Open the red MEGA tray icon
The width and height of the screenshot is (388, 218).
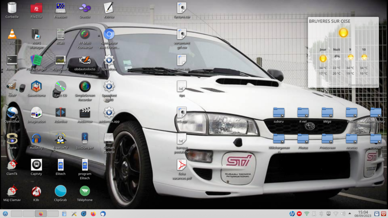[299, 214]
